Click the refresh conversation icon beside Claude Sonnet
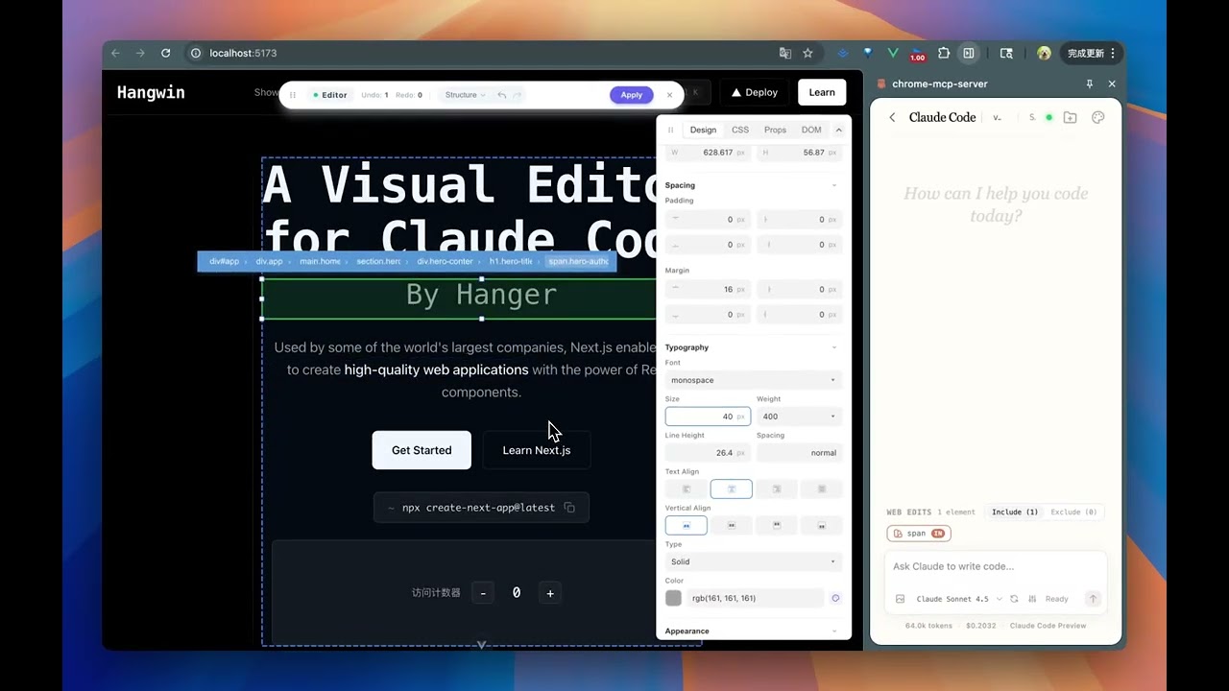This screenshot has height=691, width=1229. pos(1014,599)
